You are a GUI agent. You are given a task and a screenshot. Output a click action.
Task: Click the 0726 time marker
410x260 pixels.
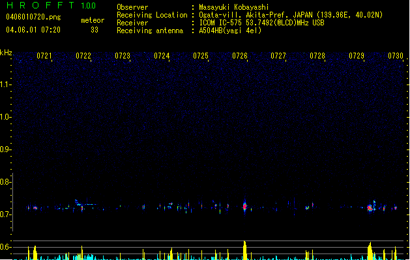pos(240,56)
